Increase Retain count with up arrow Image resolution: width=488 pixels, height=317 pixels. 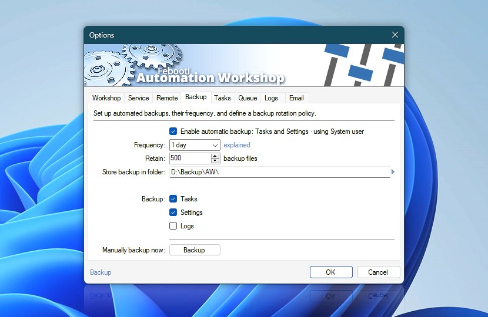[215, 156]
